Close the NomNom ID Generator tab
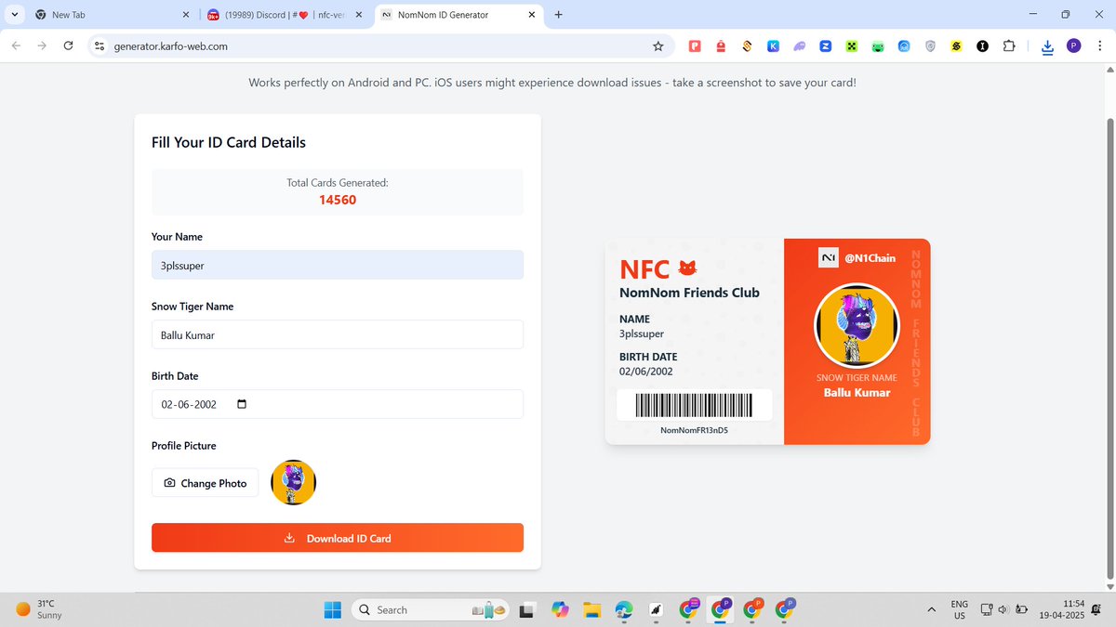Viewport: 1116px width, 627px height. click(532, 15)
